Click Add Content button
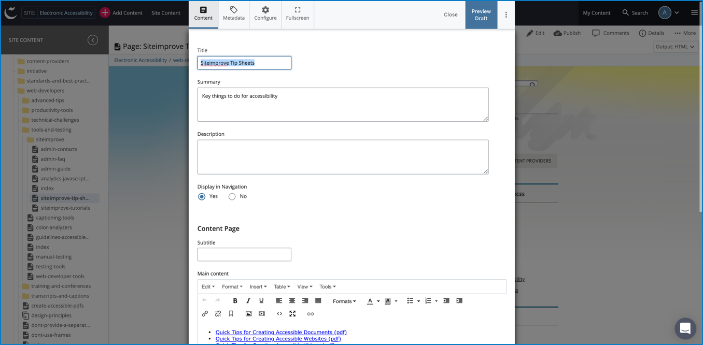The width and height of the screenshot is (703, 345). point(121,13)
